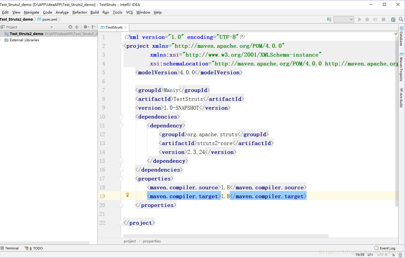Click the fold end marker on line 15

[x=121, y=161]
